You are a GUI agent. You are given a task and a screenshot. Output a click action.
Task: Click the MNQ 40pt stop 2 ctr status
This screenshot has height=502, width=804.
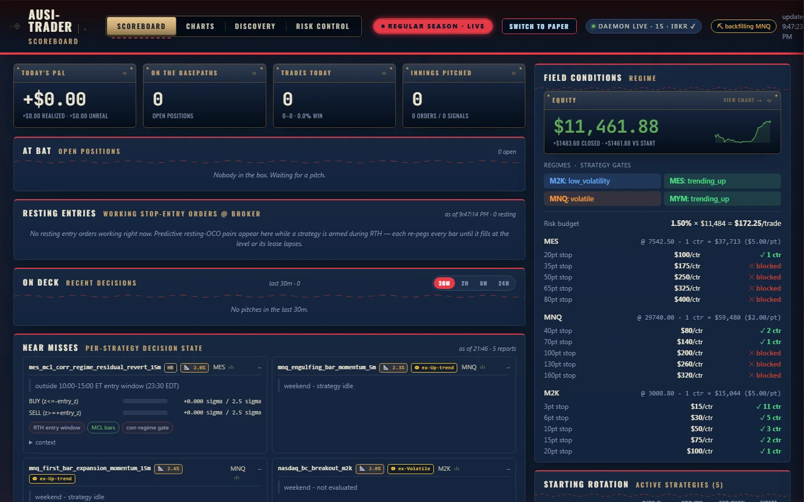coord(770,331)
